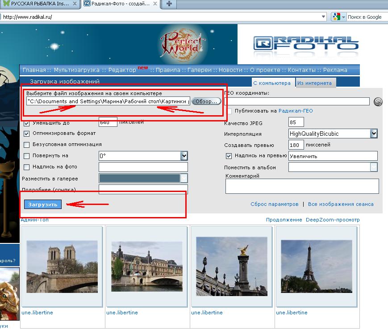Toggle the Оптимизировать формат checkbox
The height and width of the screenshot is (330, 388).
pyautogui.click(x=26, y=134)
